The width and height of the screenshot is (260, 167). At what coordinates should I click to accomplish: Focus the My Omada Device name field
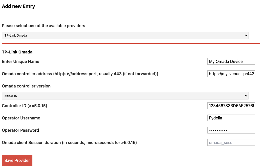tap(231, 61)
